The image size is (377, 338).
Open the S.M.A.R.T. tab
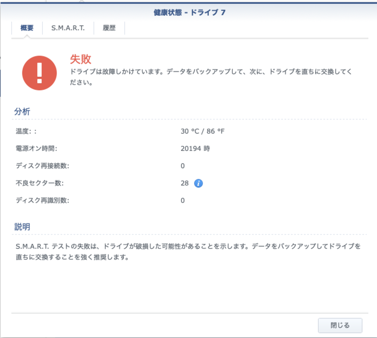tap(68, 28)
